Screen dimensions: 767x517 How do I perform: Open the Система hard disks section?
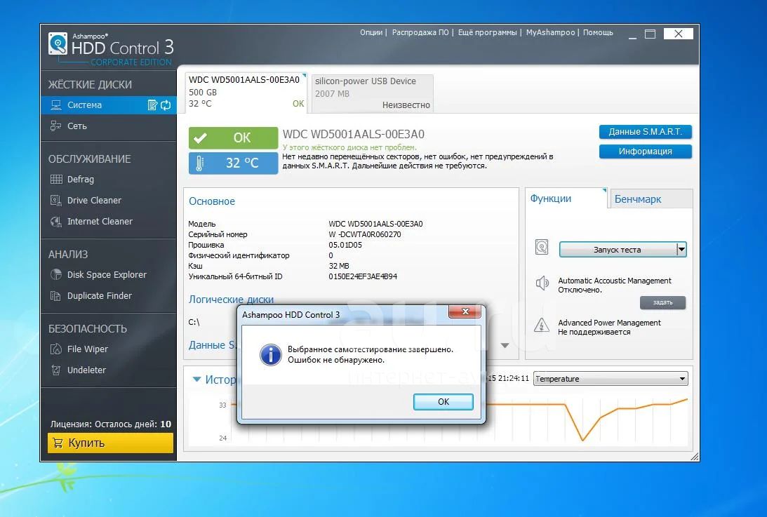tap(109, 105)
